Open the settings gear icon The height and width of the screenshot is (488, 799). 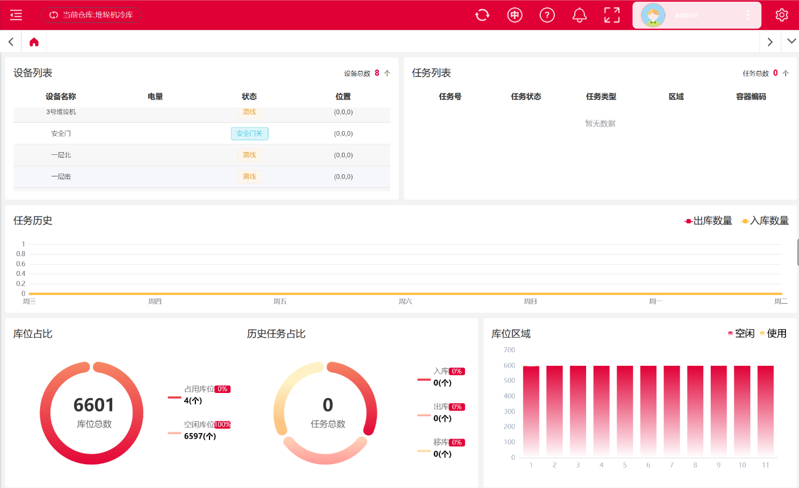click(781, 15)
